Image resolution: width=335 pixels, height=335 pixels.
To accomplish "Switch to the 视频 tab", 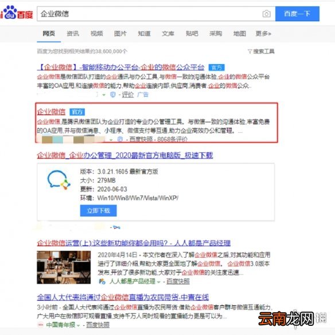I will coord(96,34).
